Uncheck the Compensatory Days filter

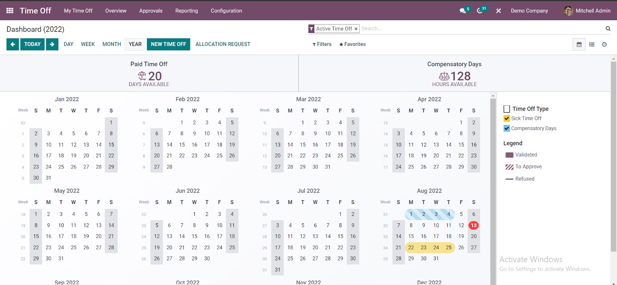click(x=507, y=128)
